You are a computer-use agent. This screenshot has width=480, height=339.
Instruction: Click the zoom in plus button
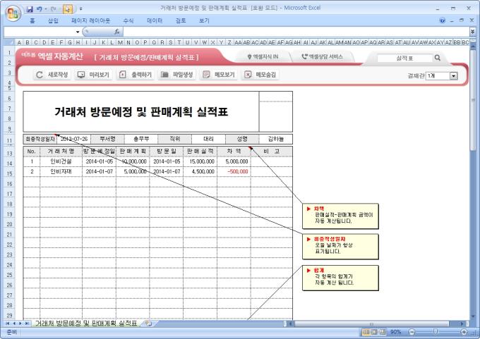pyautogui.click(x=464, y=332)
